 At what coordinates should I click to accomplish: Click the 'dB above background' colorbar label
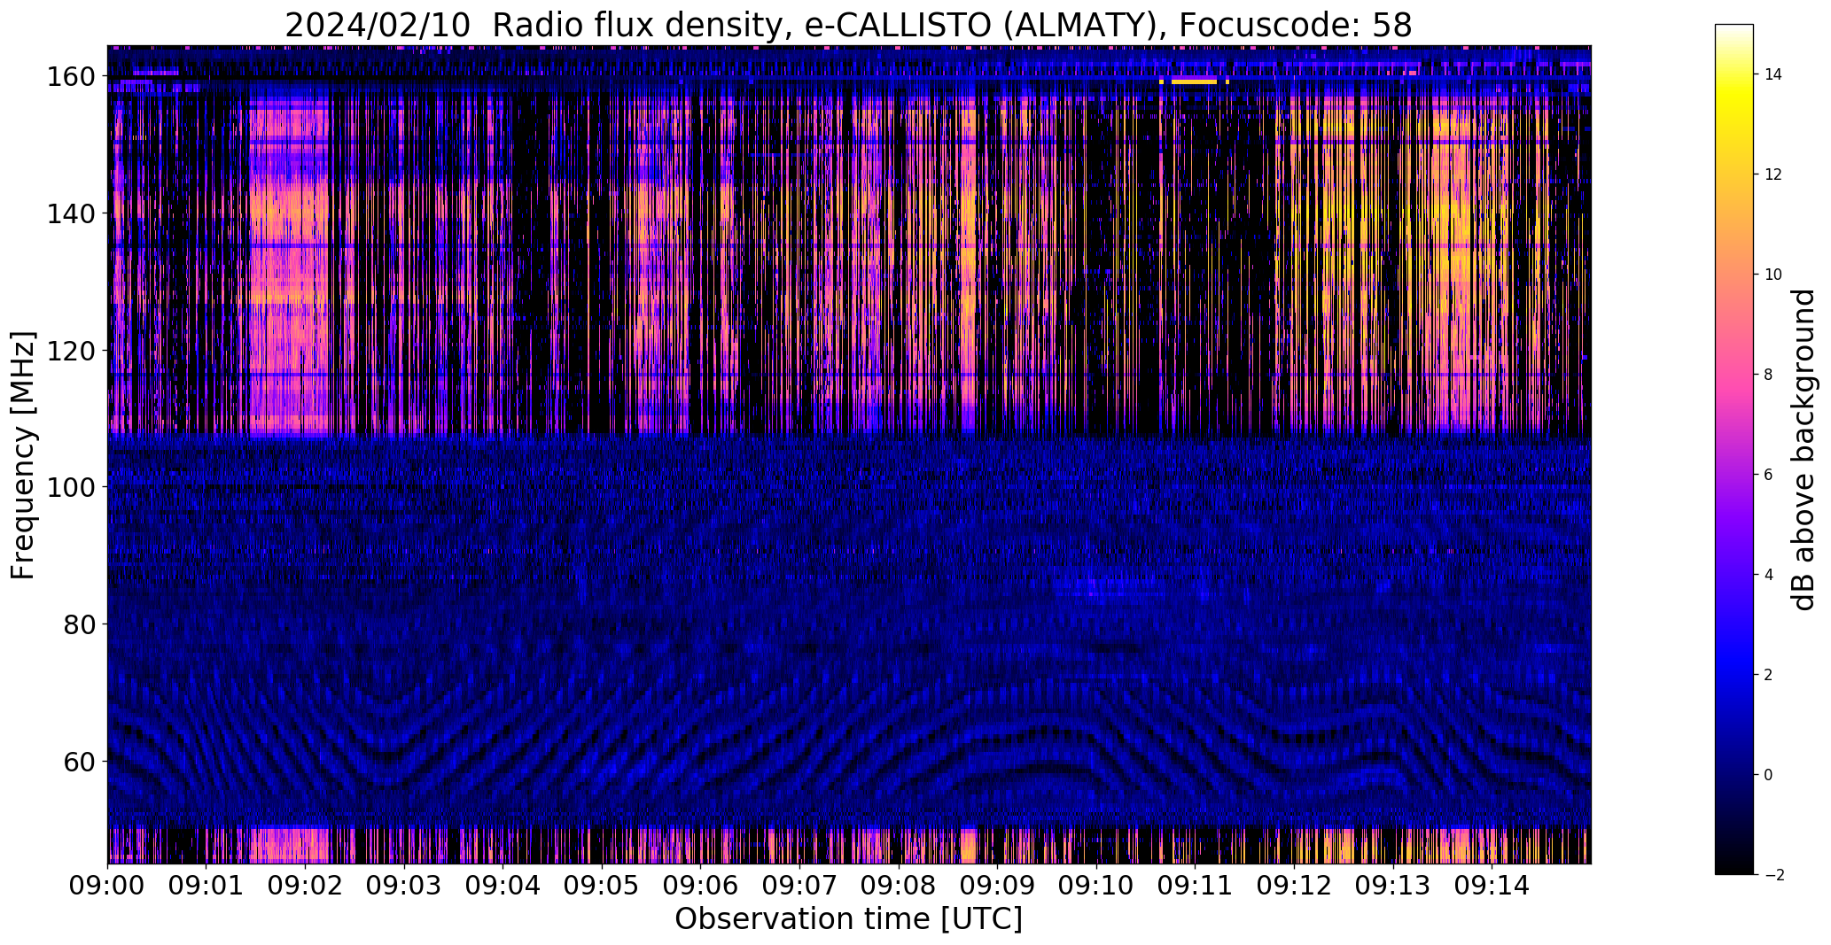click(x=1804, y=450)
